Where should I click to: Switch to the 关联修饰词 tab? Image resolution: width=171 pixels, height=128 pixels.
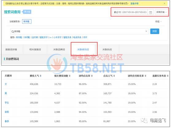(83, 50)
